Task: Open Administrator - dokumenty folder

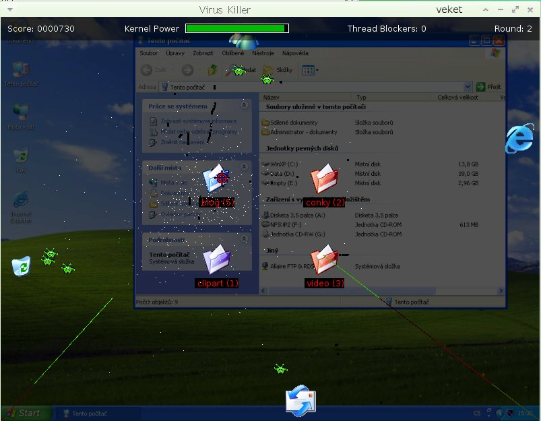Action: [300, 132]
